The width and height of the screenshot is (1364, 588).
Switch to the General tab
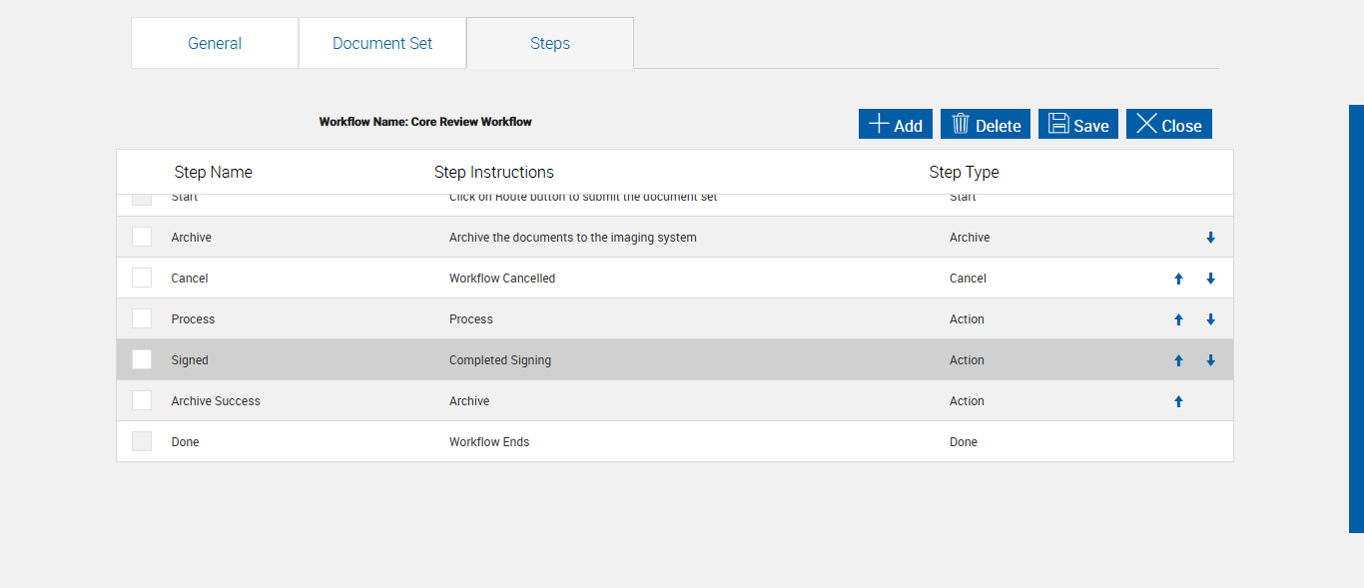(x=215, y=43)
